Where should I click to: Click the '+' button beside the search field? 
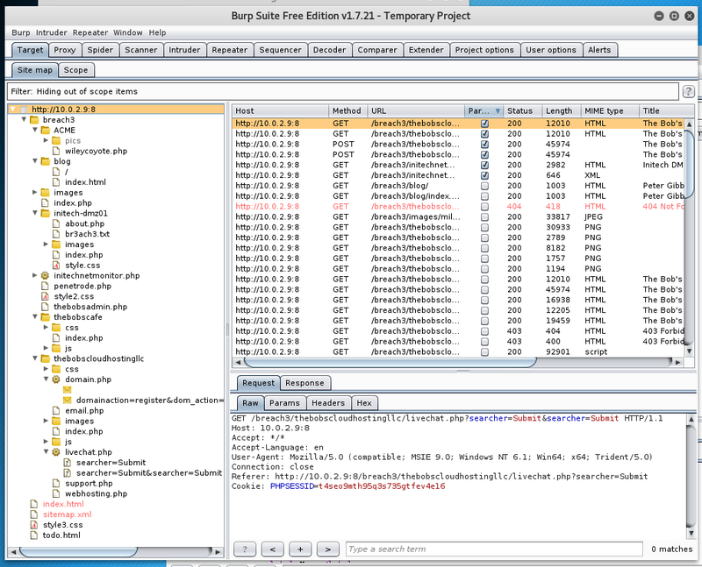(300, 549)
